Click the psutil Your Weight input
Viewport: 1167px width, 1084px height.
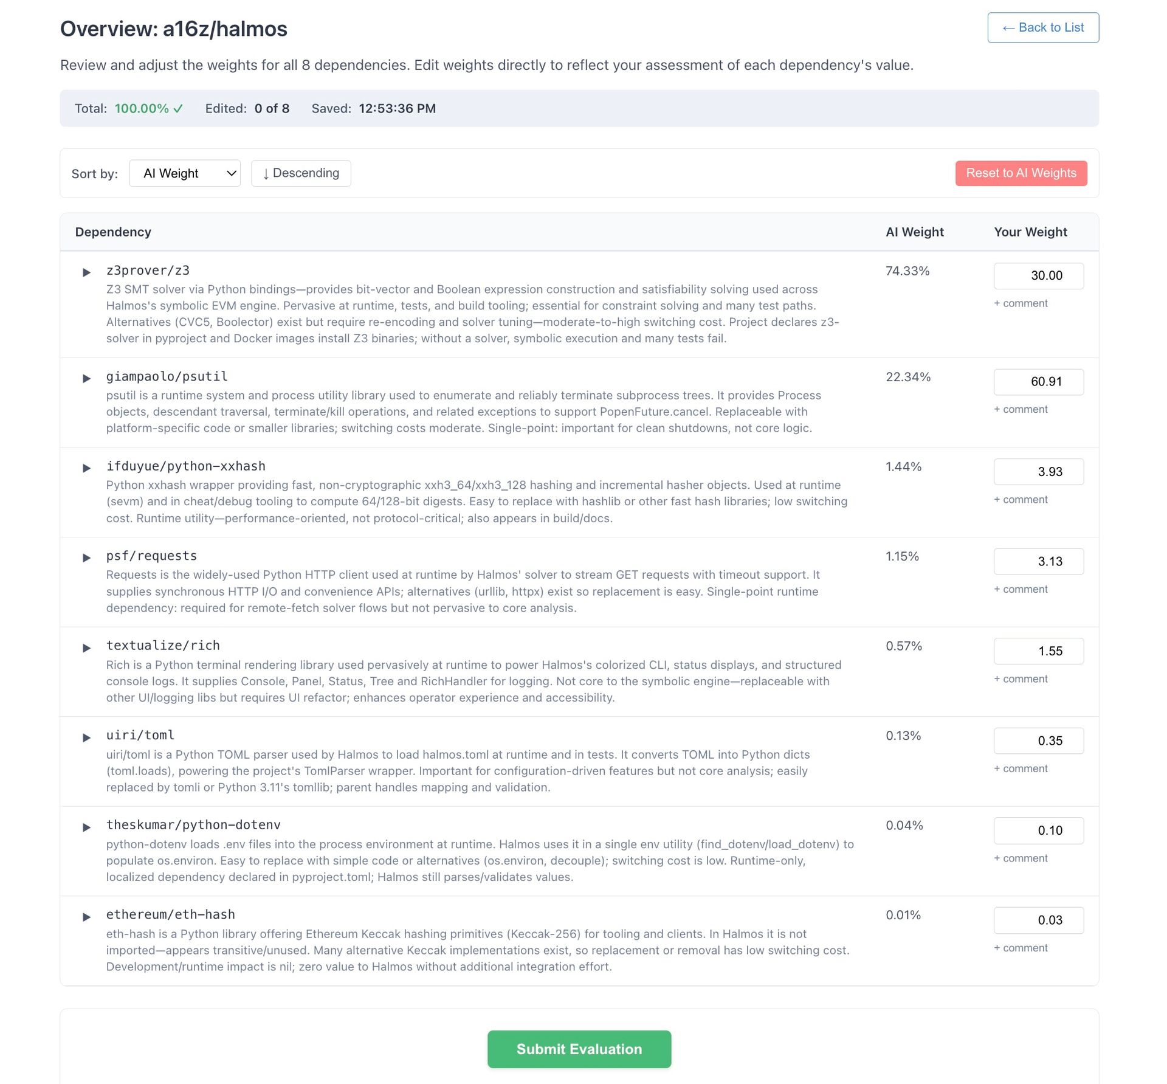pyautogui.click(x=1038, y=382)
